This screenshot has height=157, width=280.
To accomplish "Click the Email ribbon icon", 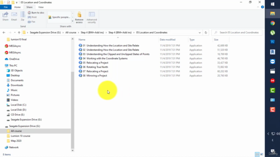I will [14, 16].
